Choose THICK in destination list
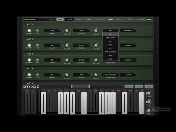 pyautogui.click(x=110, y=55)
